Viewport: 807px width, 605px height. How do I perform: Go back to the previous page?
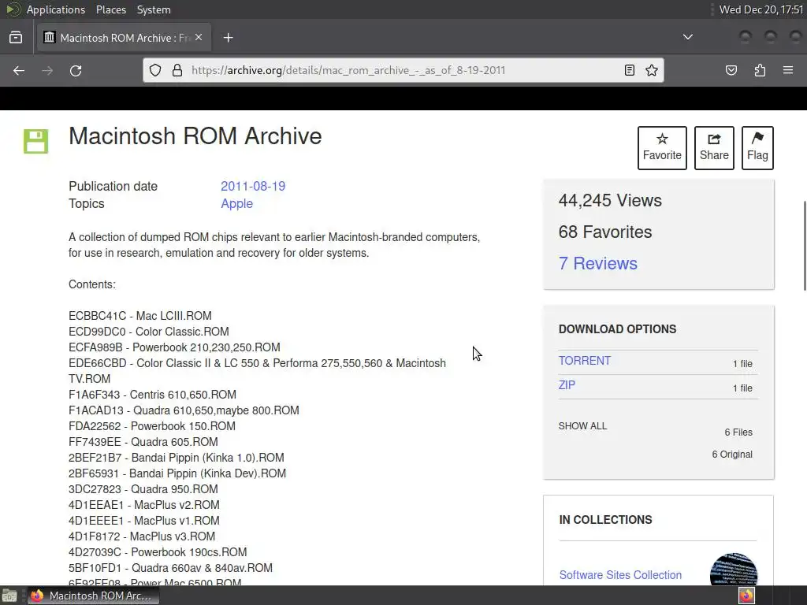pos(19,70)
